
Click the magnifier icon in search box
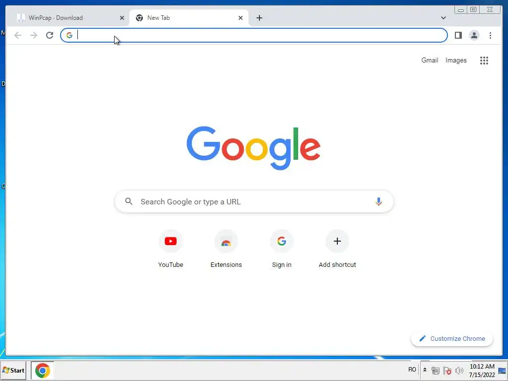[128, 201]
